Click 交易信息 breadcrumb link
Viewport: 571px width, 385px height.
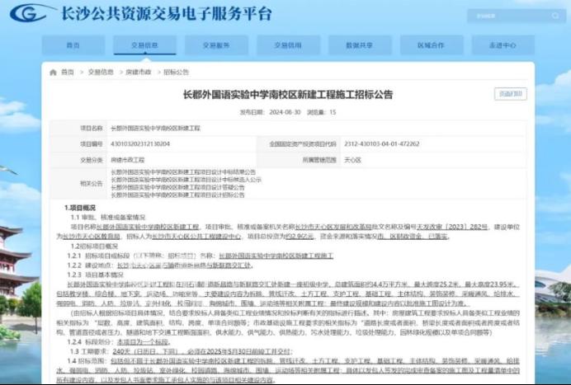pyautogui.click(x=101, y=72)
